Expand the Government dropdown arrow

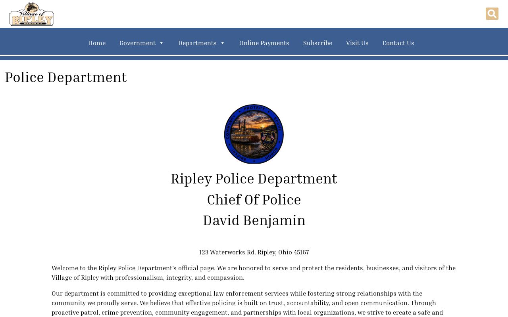pos(162,43)
